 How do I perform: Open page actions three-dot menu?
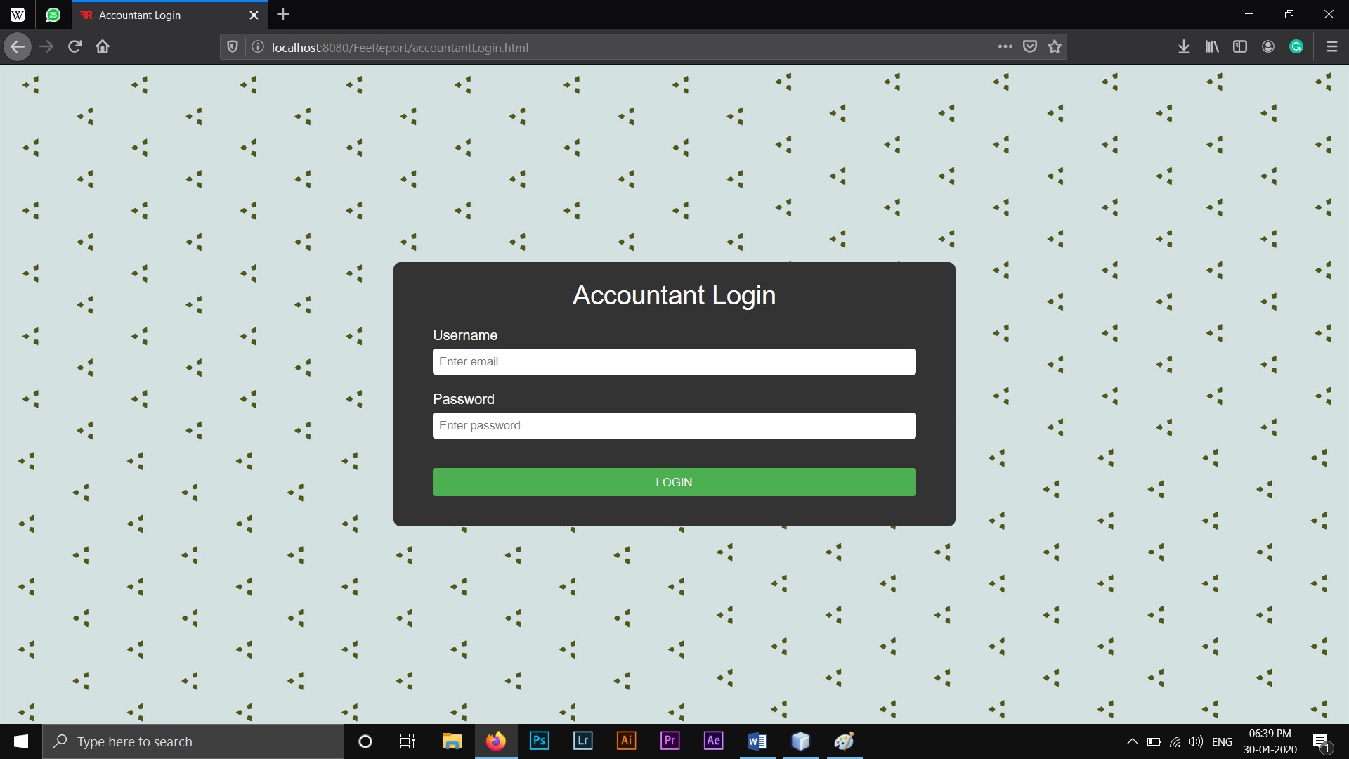[1005, 46]
